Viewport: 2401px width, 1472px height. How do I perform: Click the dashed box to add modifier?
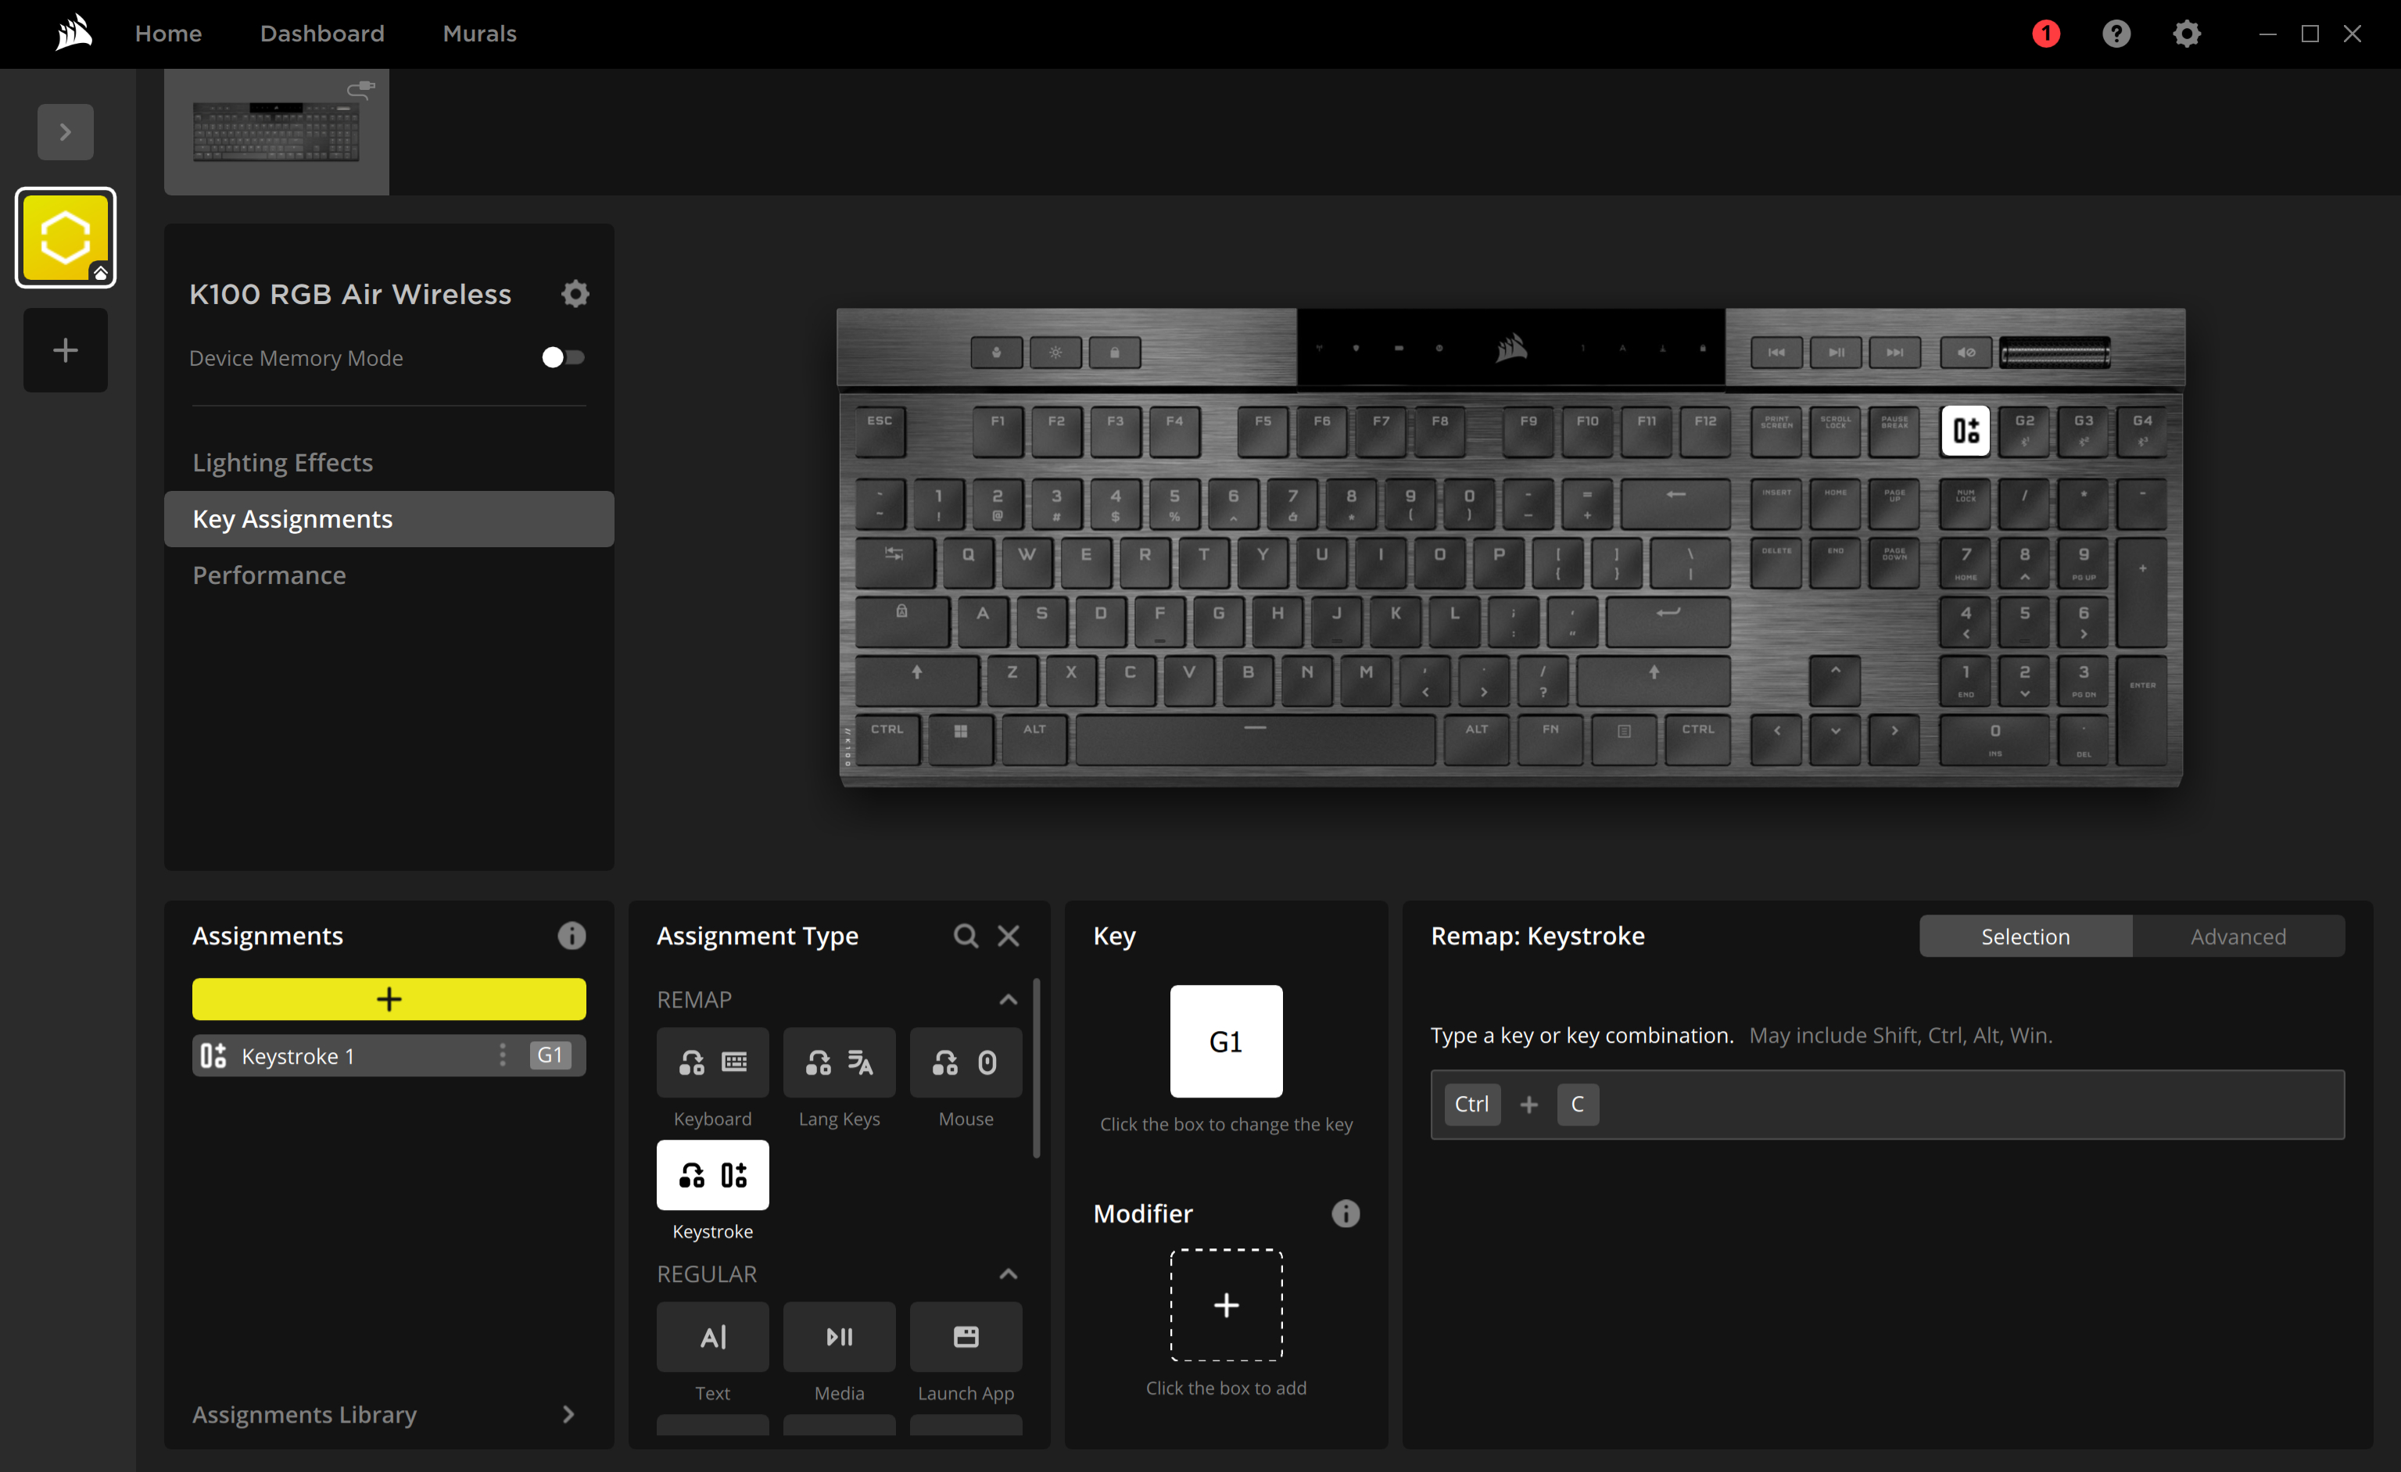point(1226,1305)
